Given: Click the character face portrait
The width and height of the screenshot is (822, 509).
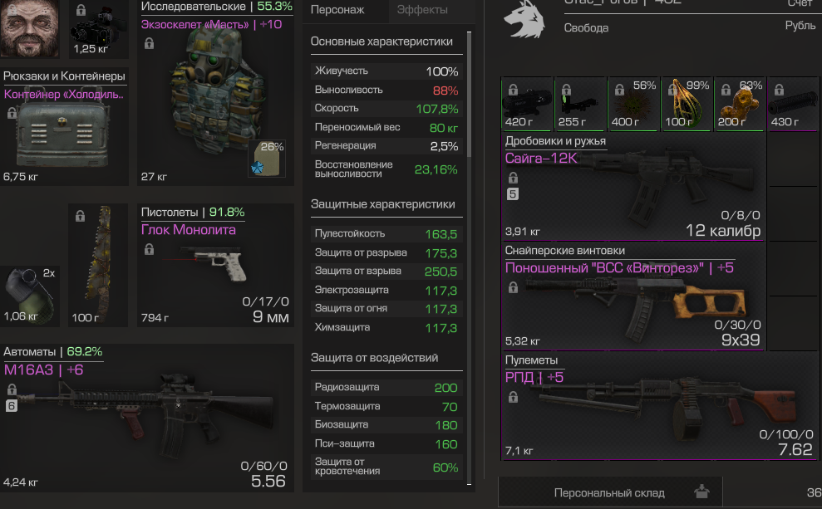Looking at the screenshot, I should (x=29, y=27).
